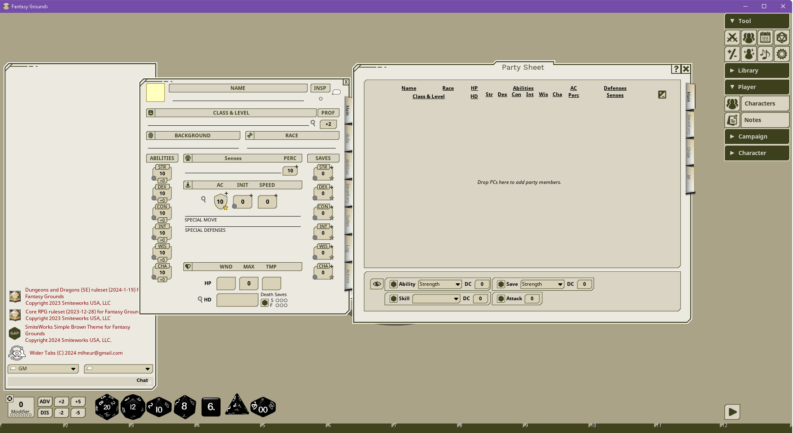Roll the d8 die
The height and width of the screenshot is (433, 793).
185,407
